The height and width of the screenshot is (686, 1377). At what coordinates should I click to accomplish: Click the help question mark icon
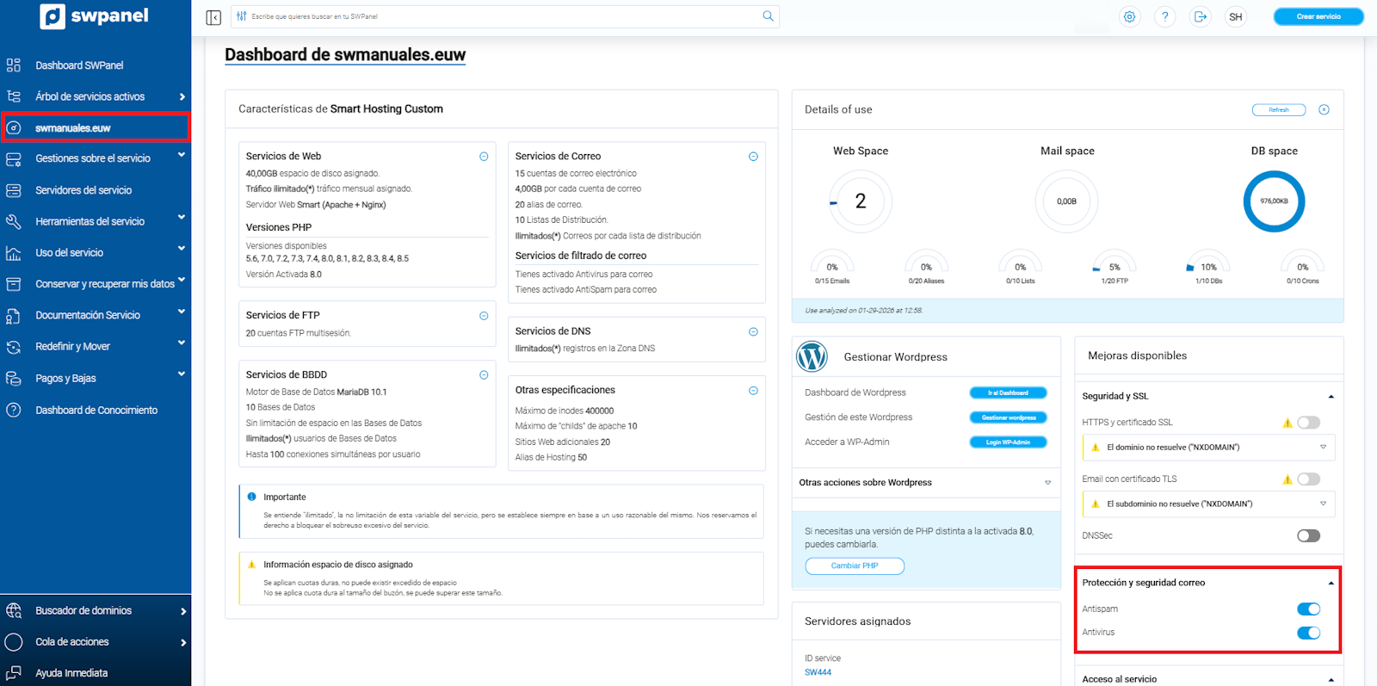1164,16
